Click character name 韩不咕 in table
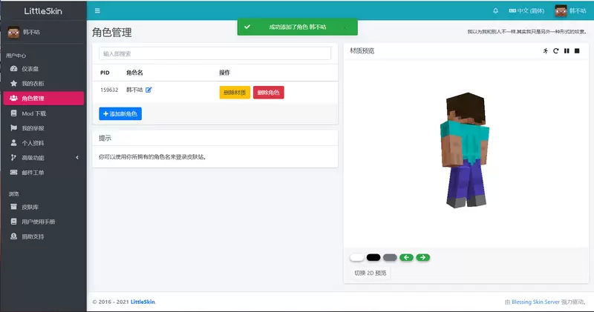594x312 pixels. 134,90
